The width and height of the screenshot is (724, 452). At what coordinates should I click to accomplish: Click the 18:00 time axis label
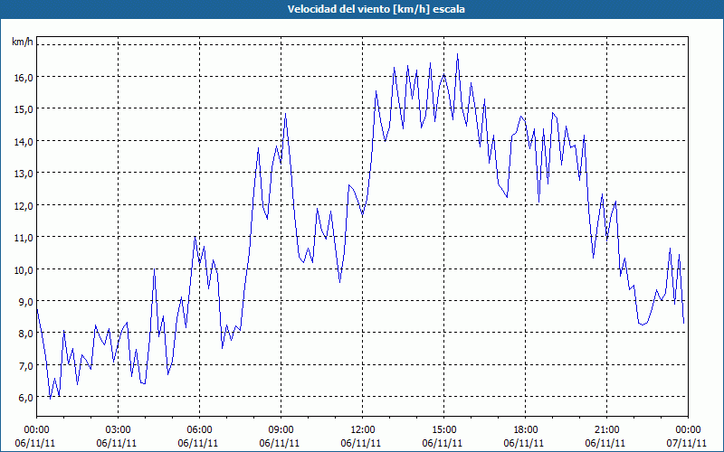pyautogui.click(x=525, y=430)
